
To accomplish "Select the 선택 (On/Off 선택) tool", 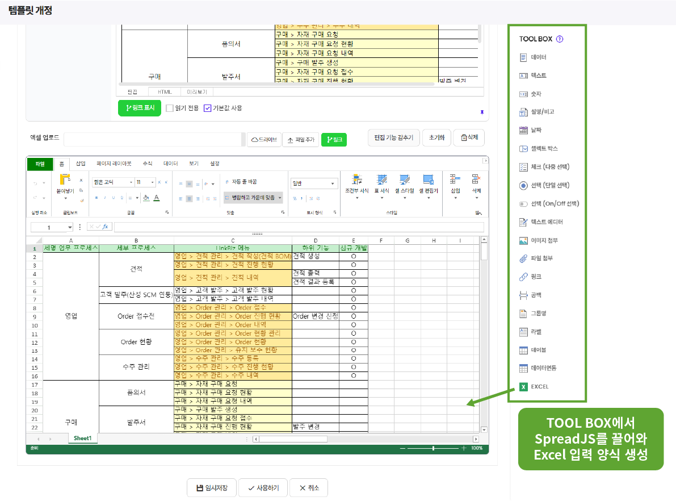I will tap(549, 204).
